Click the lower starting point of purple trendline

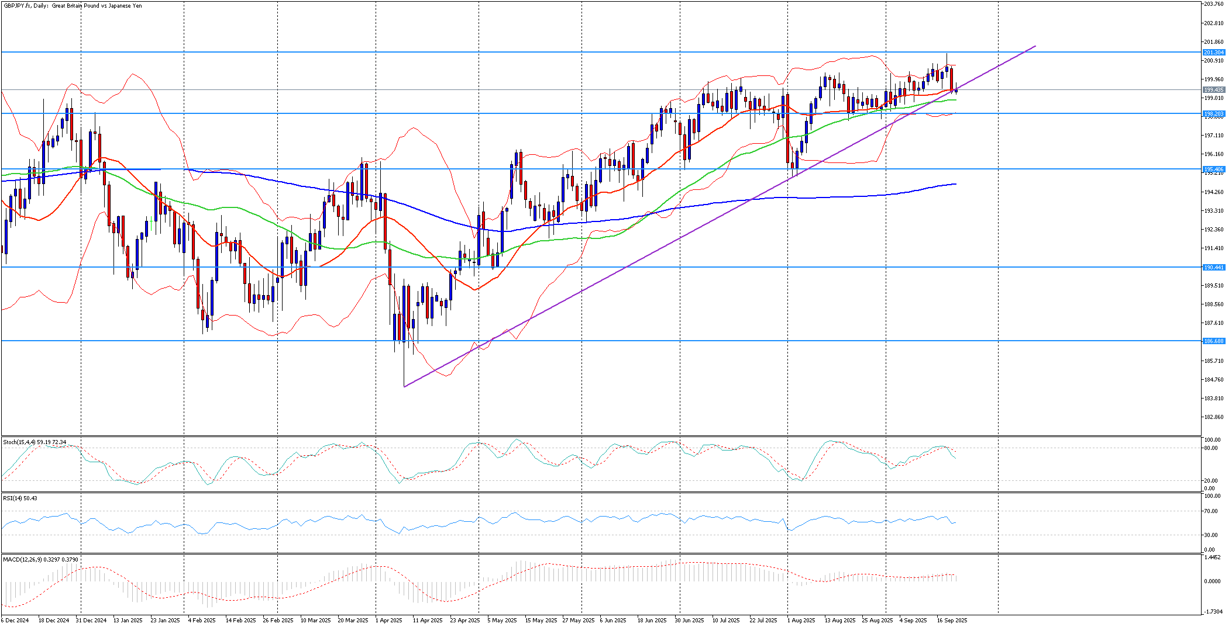(404, 386)
